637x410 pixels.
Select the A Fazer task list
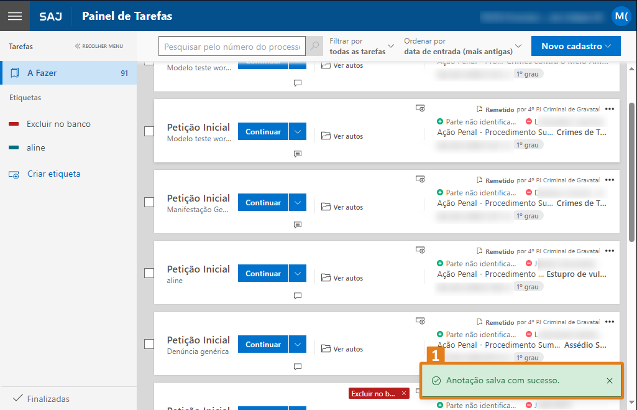[x=68, y=73]
